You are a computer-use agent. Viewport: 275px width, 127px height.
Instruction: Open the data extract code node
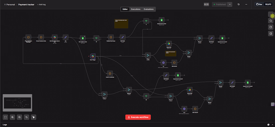coord(174,62)
